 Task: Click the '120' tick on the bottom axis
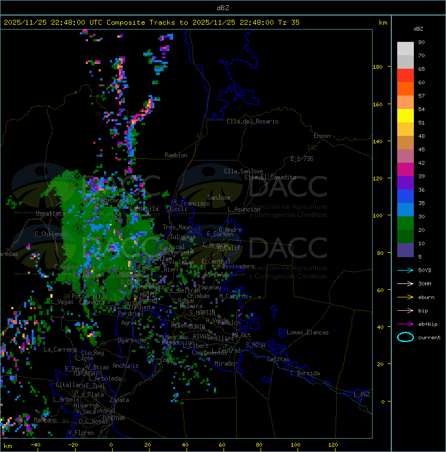pos(333,445)
